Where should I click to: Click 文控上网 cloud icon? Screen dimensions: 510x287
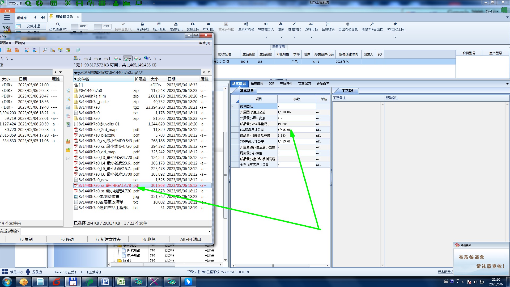pos(193,24)
